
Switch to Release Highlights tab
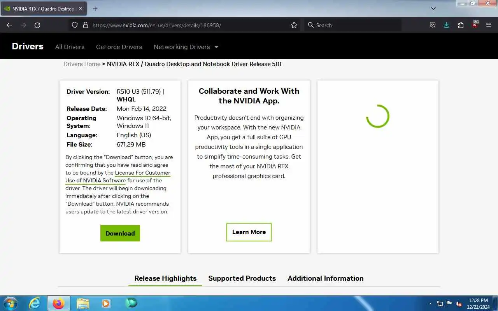tap(165, 278)
